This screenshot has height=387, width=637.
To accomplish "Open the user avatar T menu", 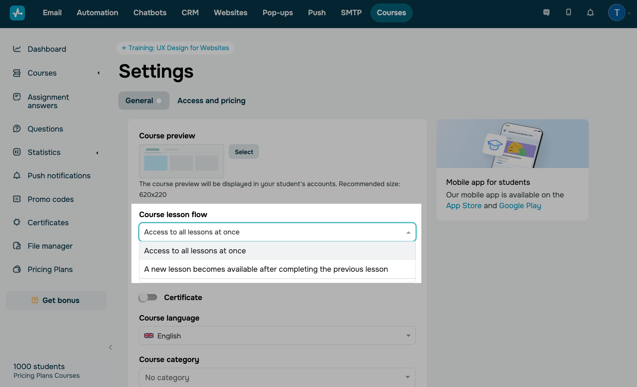I will [x=617, y=13].
